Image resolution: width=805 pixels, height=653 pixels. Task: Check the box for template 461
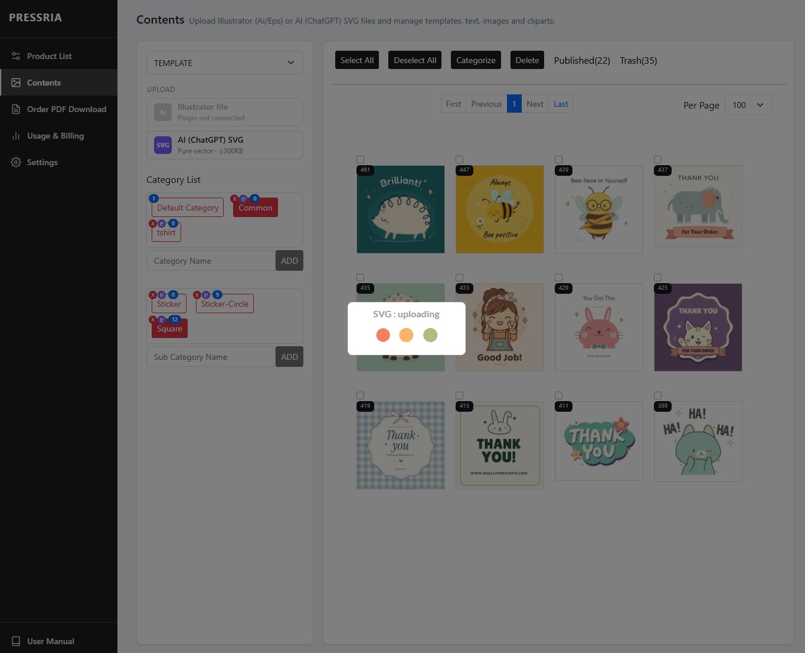click(361, 160)
